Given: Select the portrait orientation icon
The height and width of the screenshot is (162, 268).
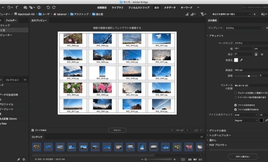Looking at the screenshot, I should coord(256,54).
